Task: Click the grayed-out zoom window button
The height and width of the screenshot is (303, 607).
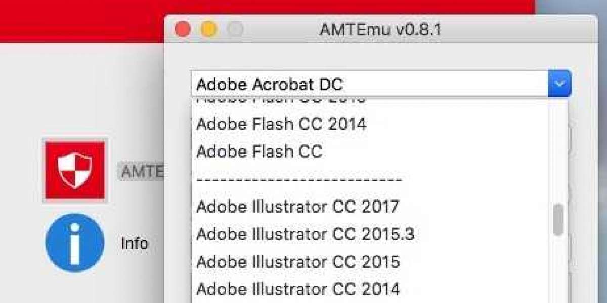Action: pyautogui.click(x=235, y=29)
